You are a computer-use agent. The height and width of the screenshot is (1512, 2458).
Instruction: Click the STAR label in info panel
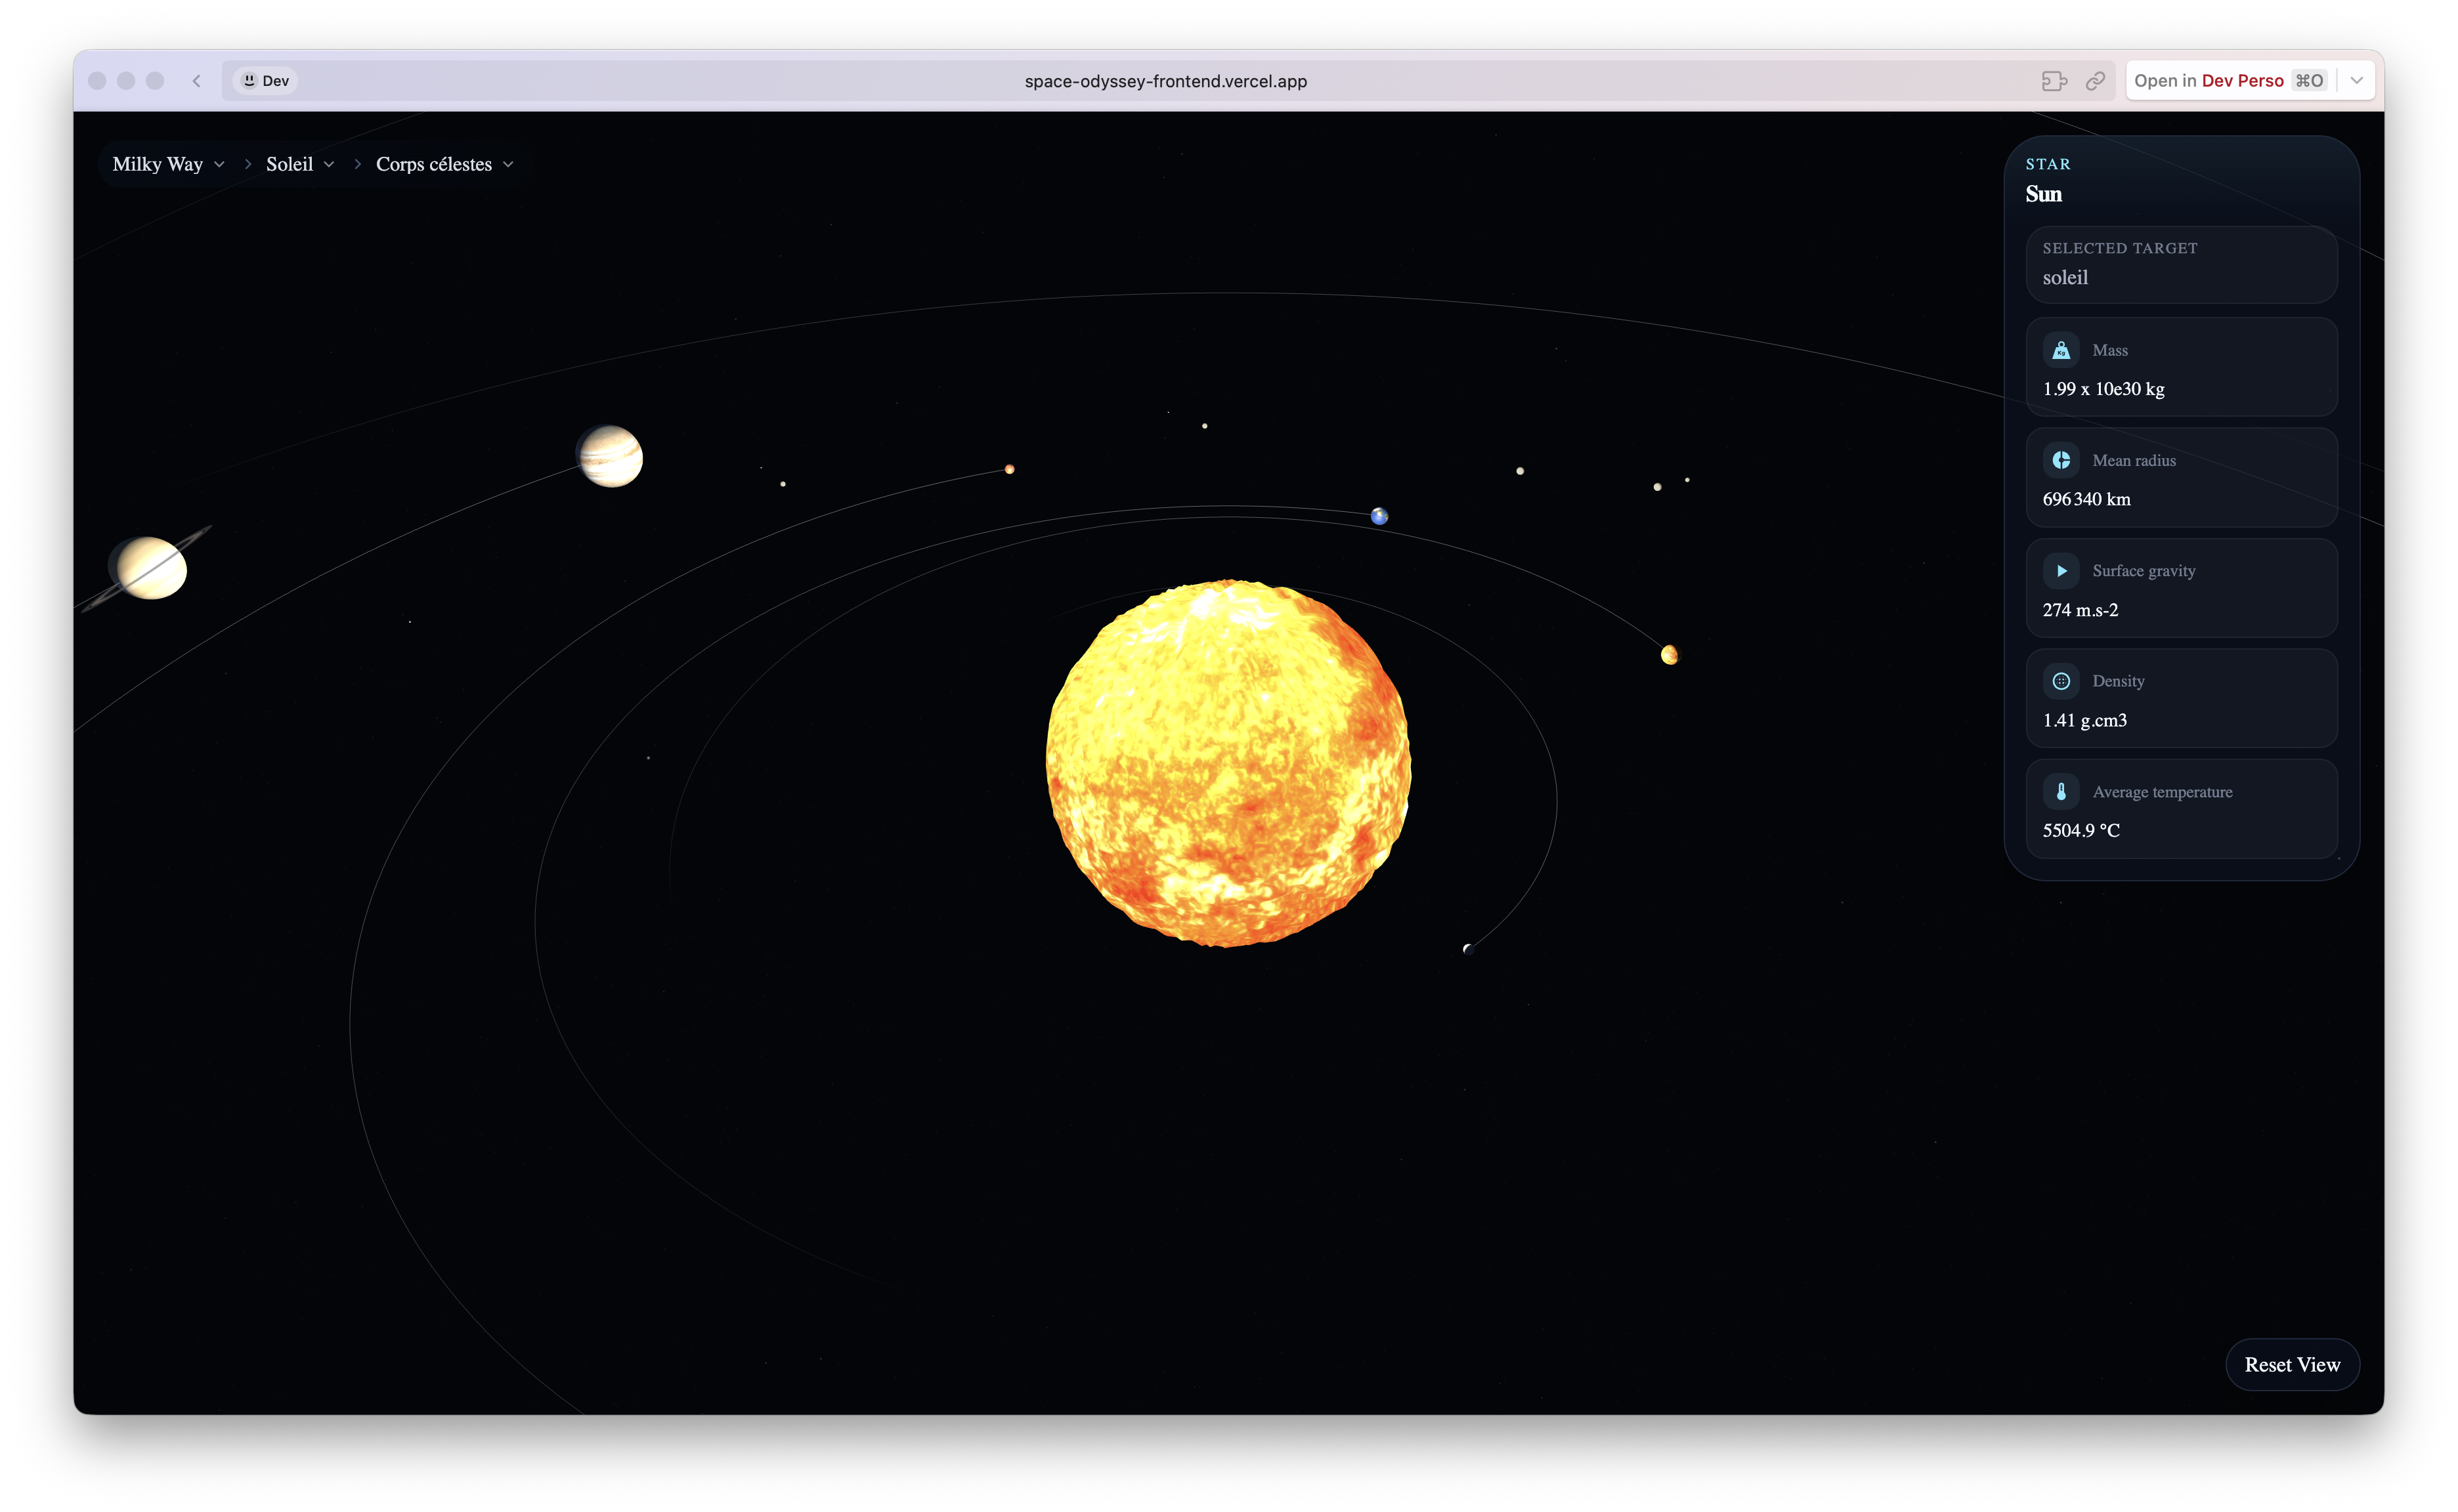click(x=2048, y=164)
